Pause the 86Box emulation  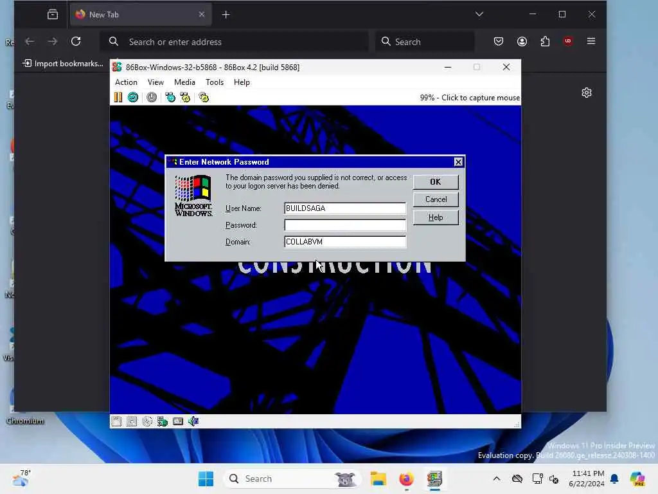[118, 98]
